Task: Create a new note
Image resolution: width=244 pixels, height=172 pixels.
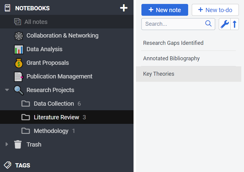Action: 164,10
